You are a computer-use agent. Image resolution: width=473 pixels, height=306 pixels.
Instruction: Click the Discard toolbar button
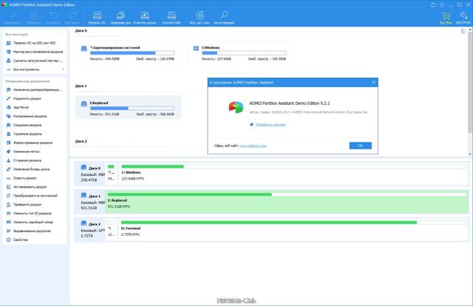point(33,18)
